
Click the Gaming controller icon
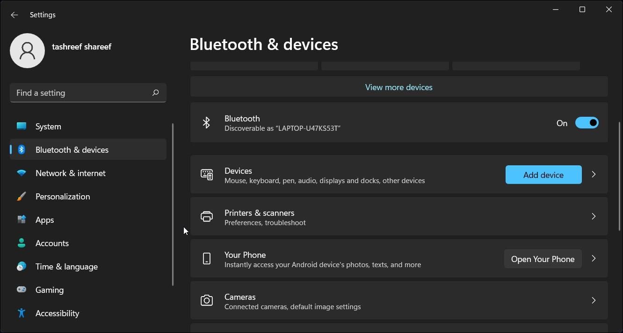point(22,290)
